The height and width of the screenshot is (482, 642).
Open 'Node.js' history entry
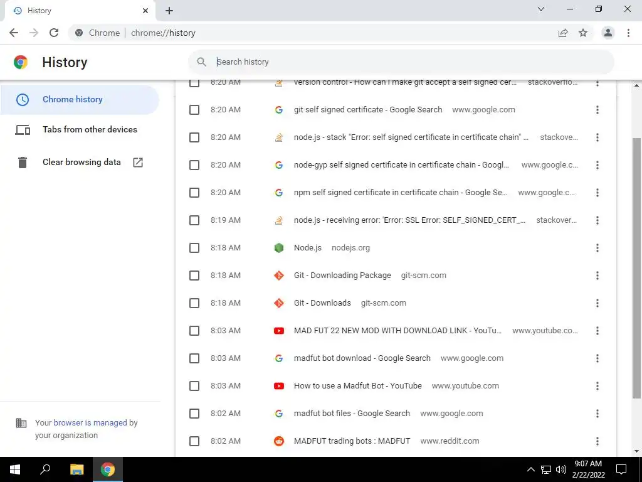[x=307, y=248]
